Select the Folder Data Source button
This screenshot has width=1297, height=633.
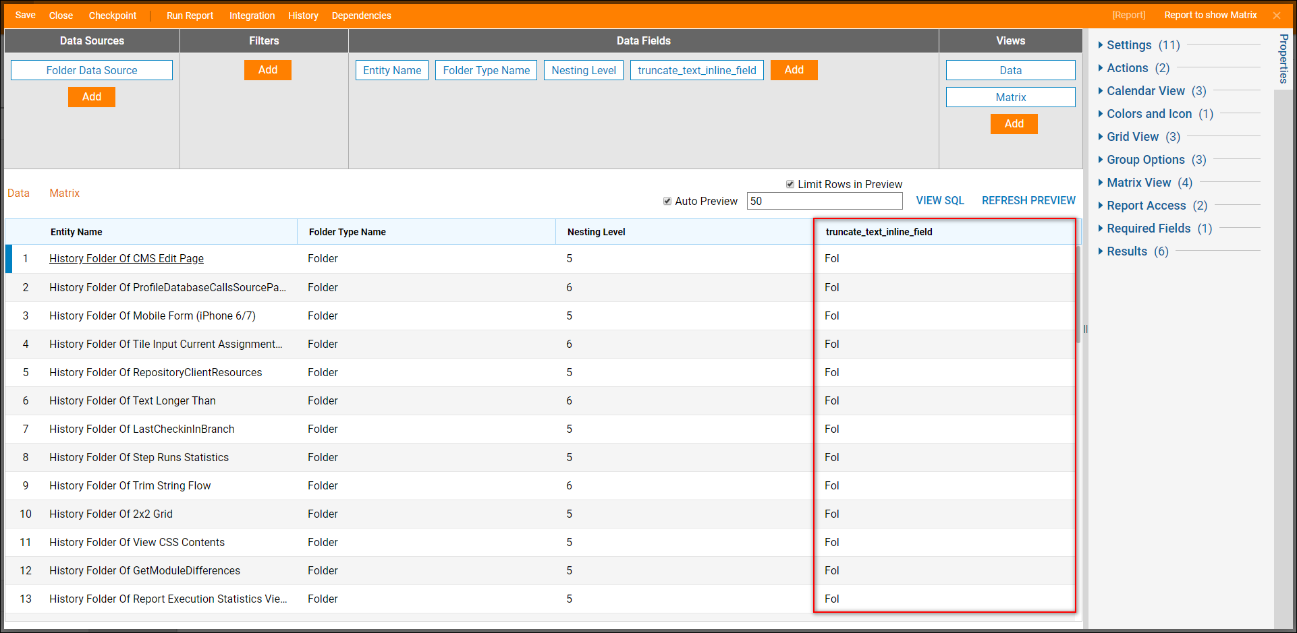point(92,70)
